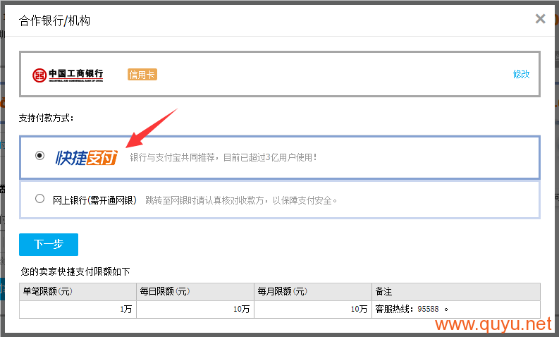Click the 修改 link to change the bank

click(521, 74)
